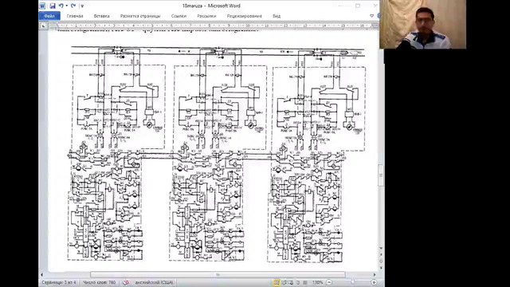Click the webcam video thumbnail of presenter
The height and width of the screenshot is (287, 510).
click(422, 25)
